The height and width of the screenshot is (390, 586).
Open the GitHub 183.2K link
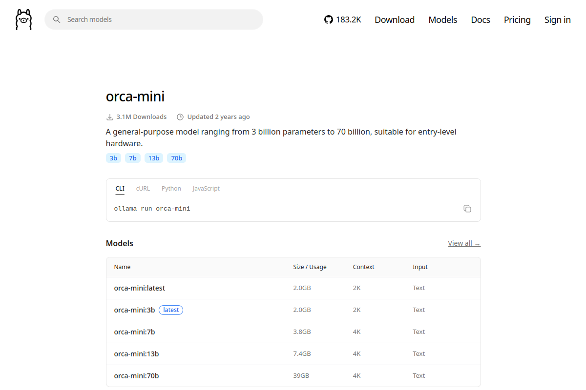[343, 19]
